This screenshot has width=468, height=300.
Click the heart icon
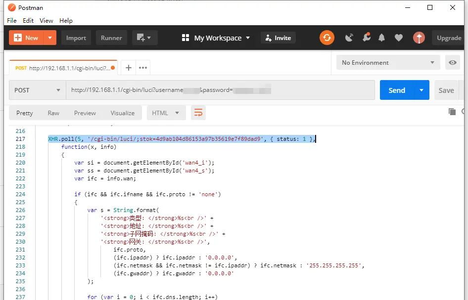point(399,38)
